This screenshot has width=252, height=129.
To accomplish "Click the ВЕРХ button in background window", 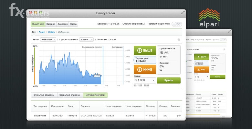I will click(x=202, y=57).
